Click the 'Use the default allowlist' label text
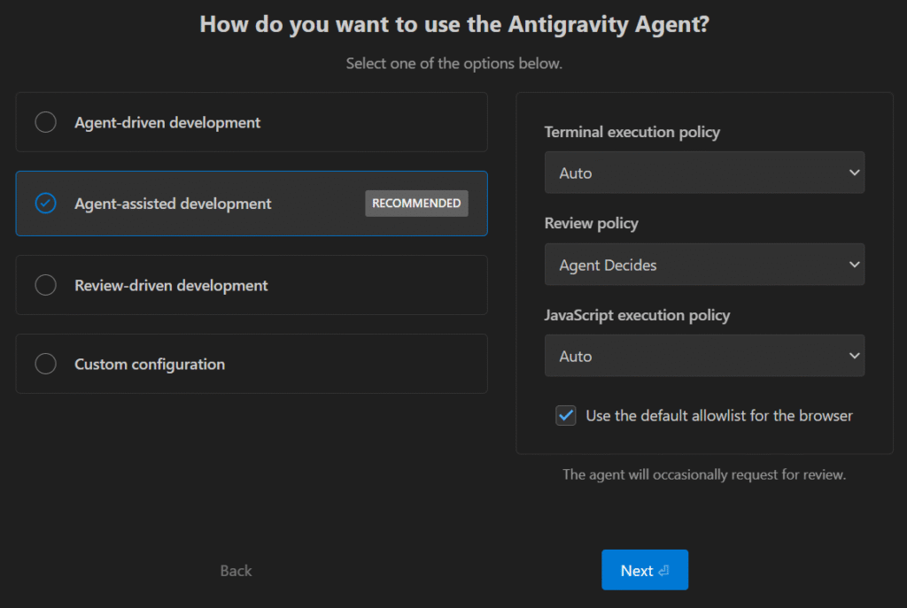Screen dimensions: 907x608 719,415
